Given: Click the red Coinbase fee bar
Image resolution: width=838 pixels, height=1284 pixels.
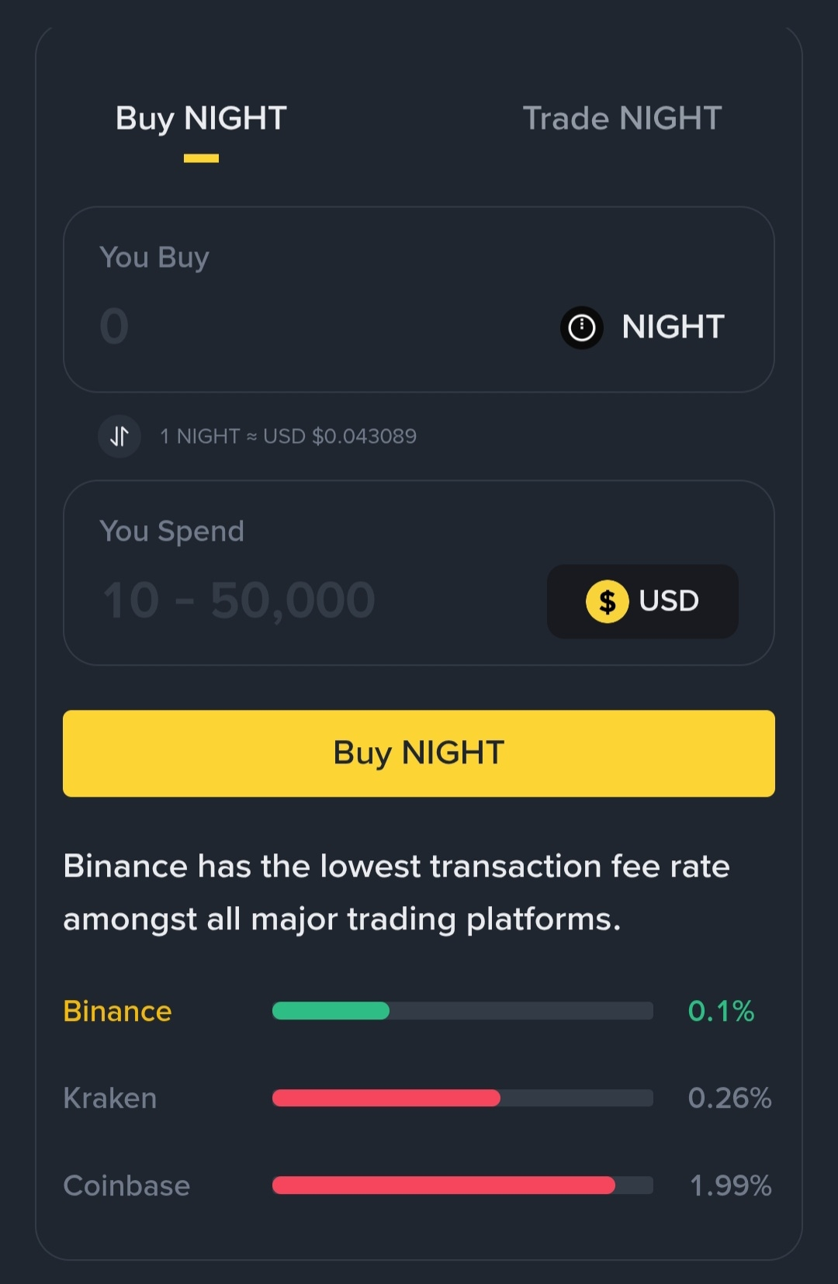Looking at the screenshot, I should 443,1185.
